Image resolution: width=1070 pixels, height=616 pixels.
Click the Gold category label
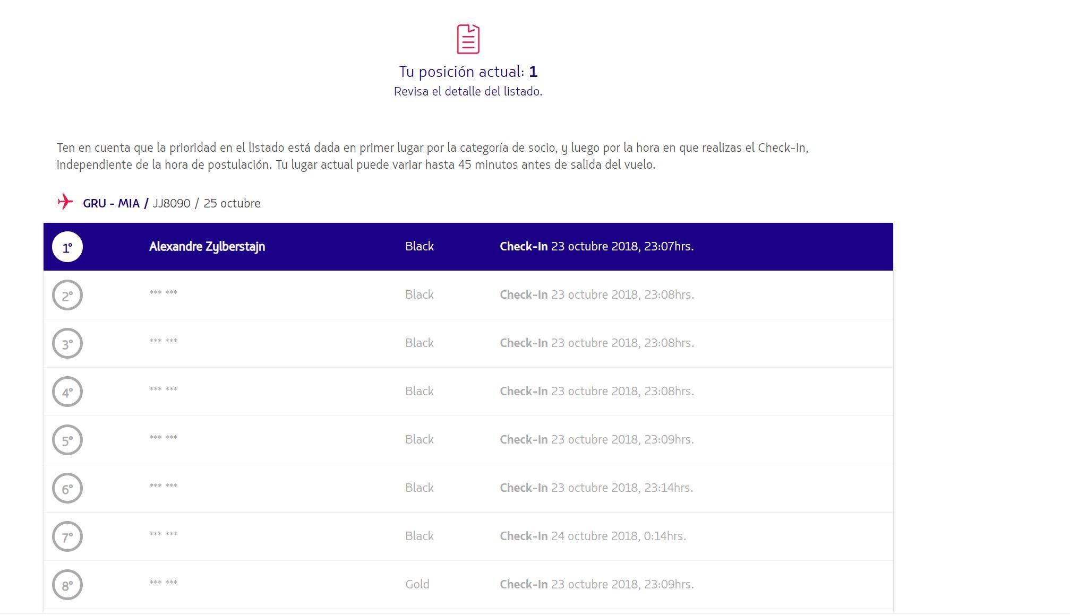[x=417, y=584]
